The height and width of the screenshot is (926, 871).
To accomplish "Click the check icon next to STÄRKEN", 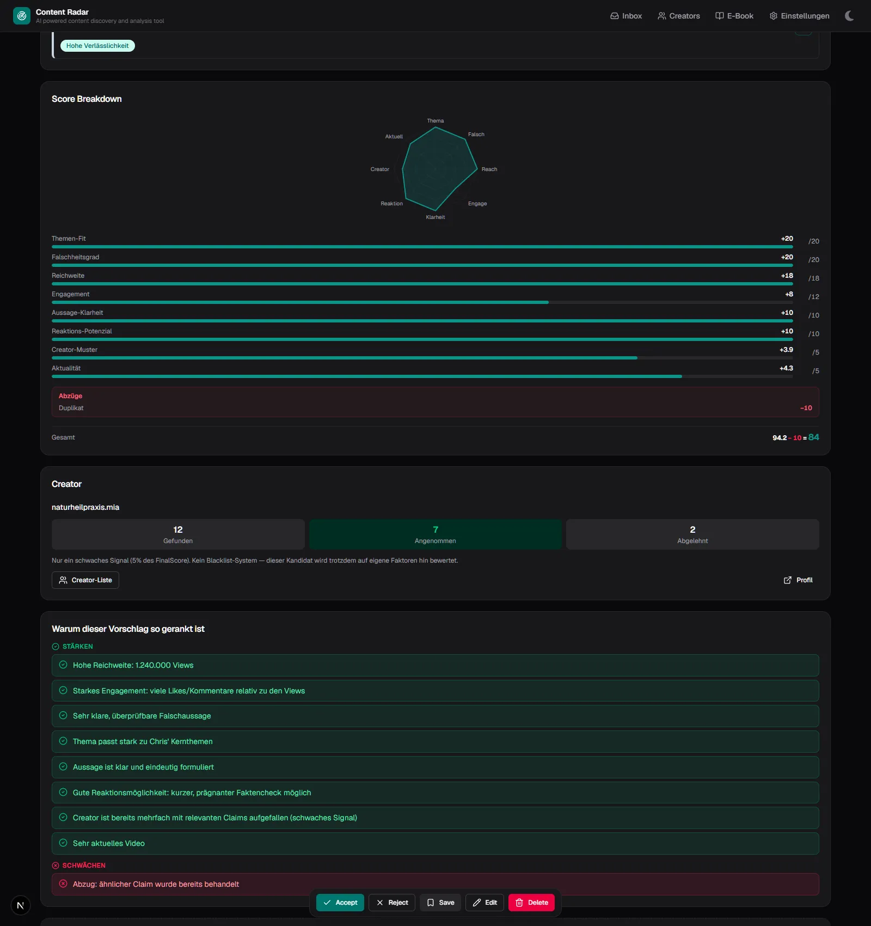I will [56, 647].
